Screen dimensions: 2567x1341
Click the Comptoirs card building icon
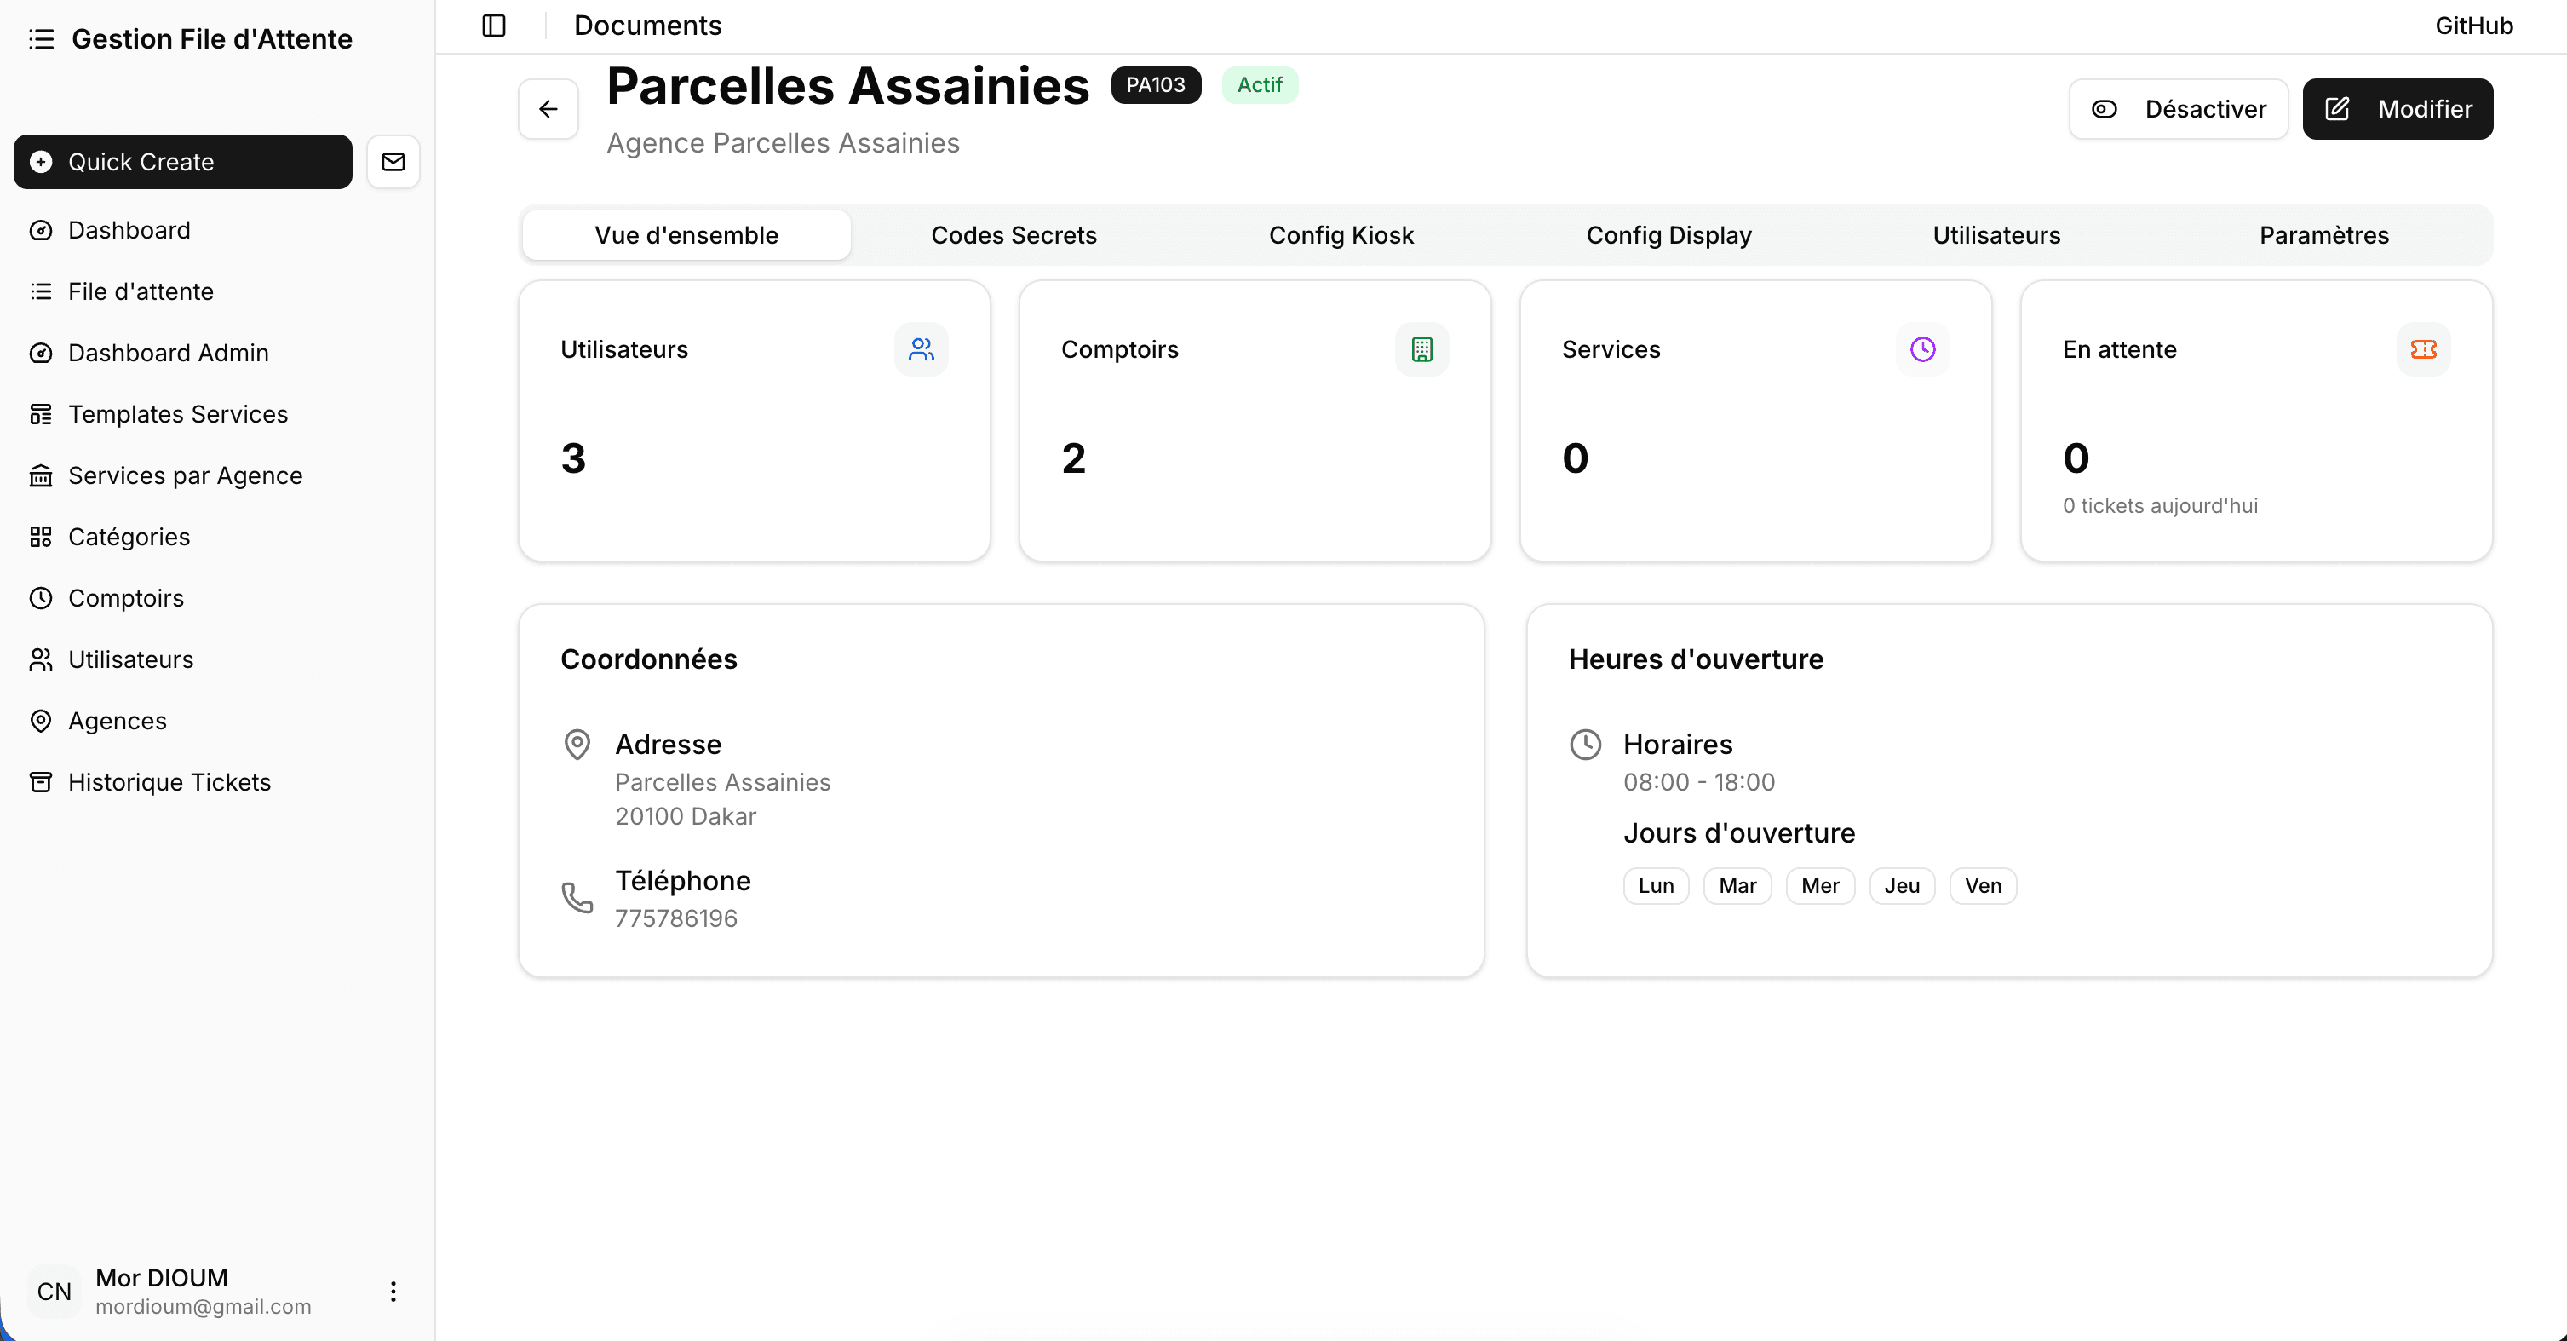click(1421, 349)
